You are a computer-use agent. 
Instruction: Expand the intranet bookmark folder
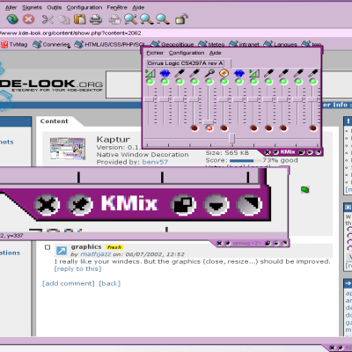[244, 44]
